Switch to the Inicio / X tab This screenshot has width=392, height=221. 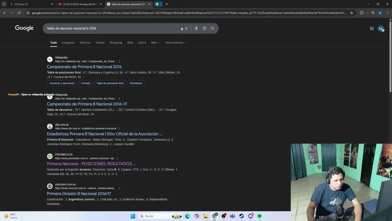click(x=31, y=4)
